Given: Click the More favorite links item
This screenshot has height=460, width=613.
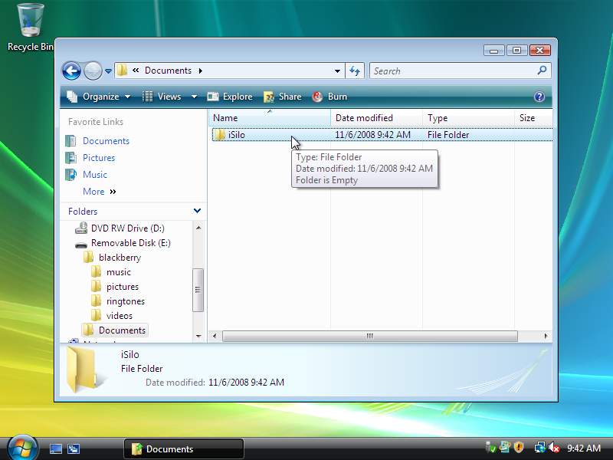Looking at the screenshot, I should (x=93, y=192).
